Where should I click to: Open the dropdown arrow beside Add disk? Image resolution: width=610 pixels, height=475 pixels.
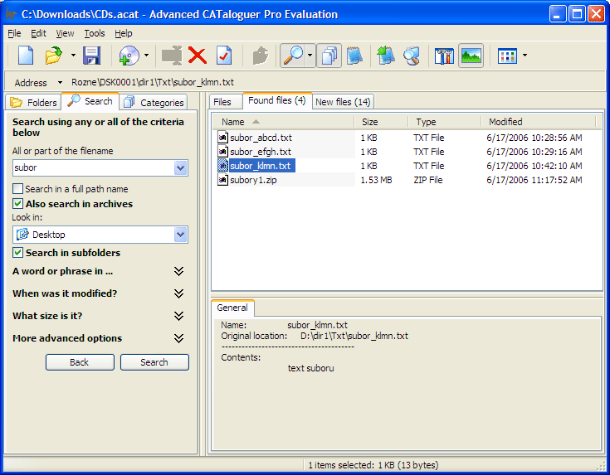tap(146, 56)
